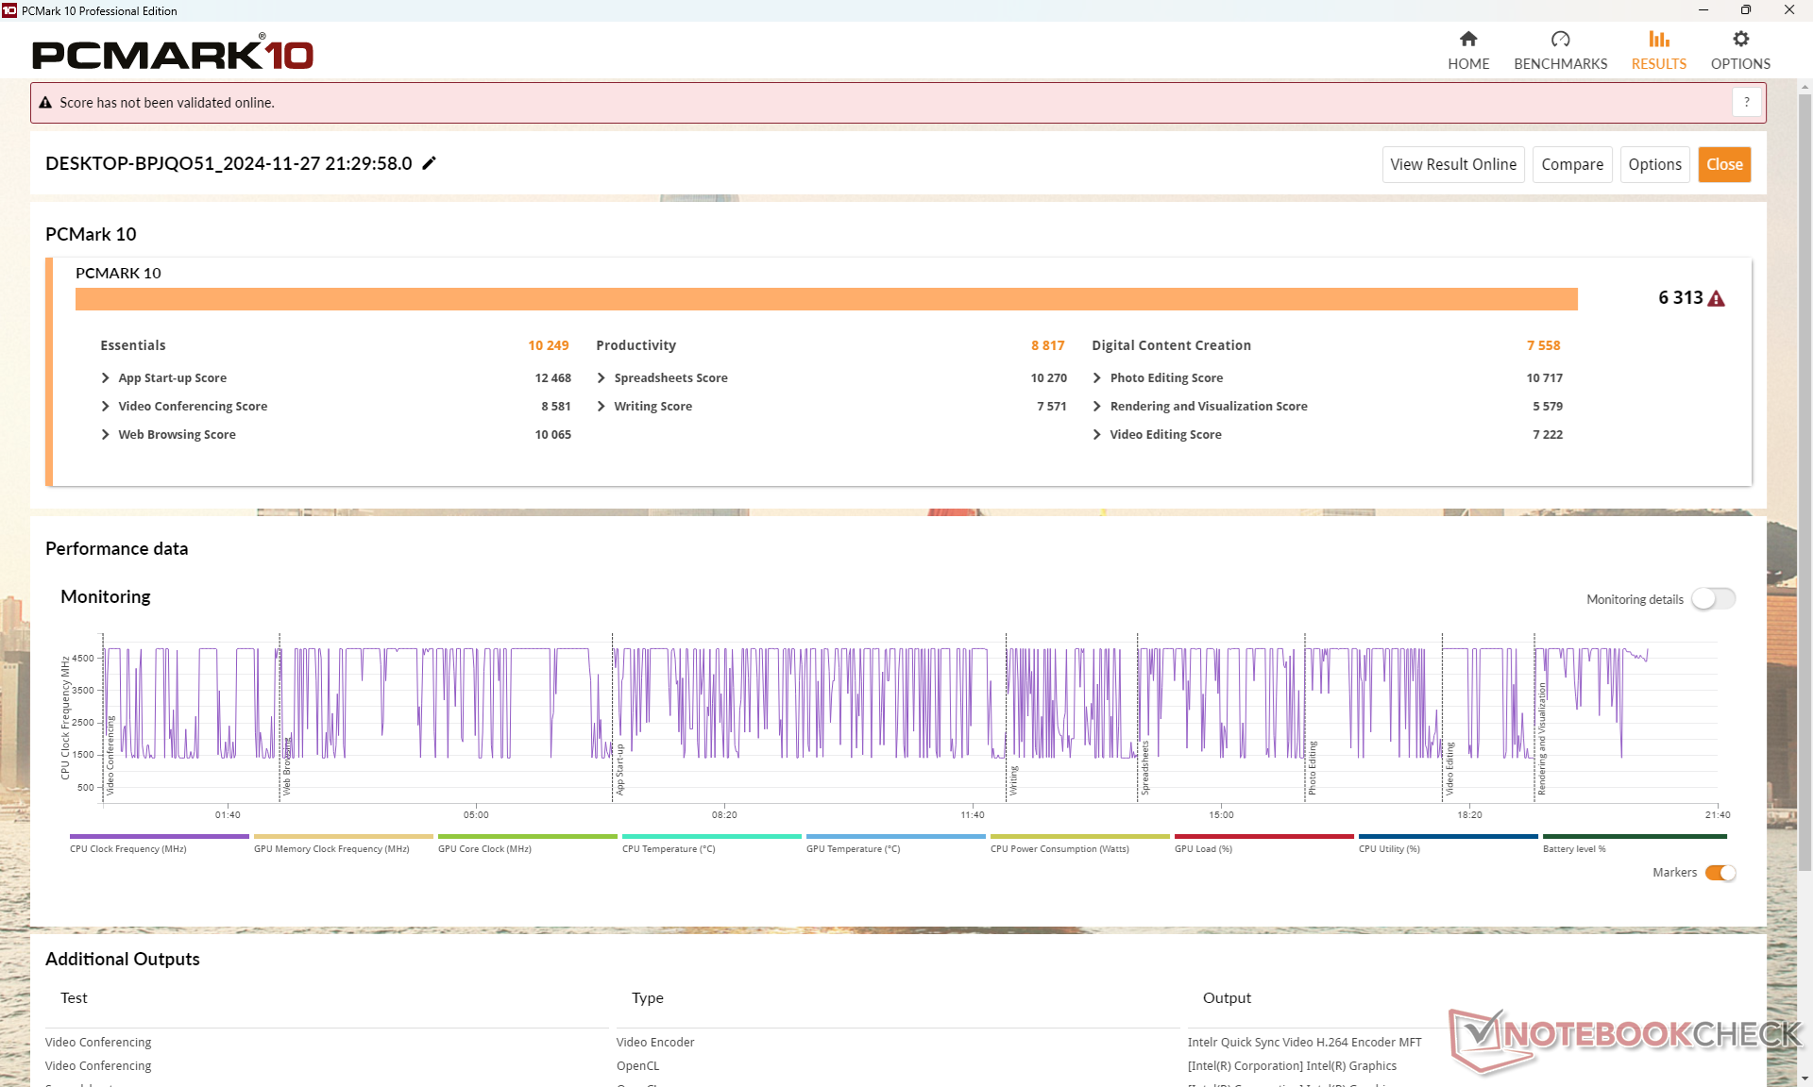Expand Spreadsheets Score row
This screenshot has height=1087, width=1813.
pyautogui.click(x=602, y=377)
